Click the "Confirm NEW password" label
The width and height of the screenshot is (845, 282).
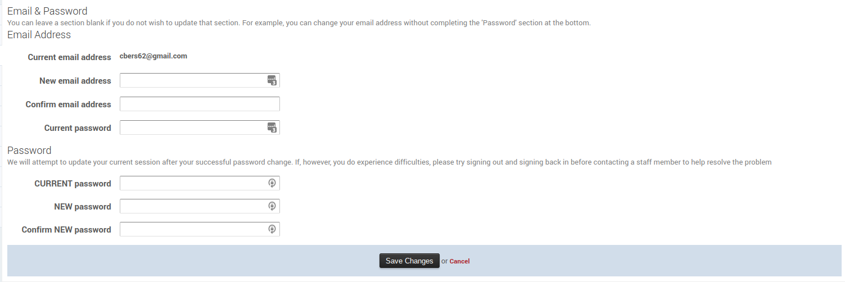coord(66,230)
